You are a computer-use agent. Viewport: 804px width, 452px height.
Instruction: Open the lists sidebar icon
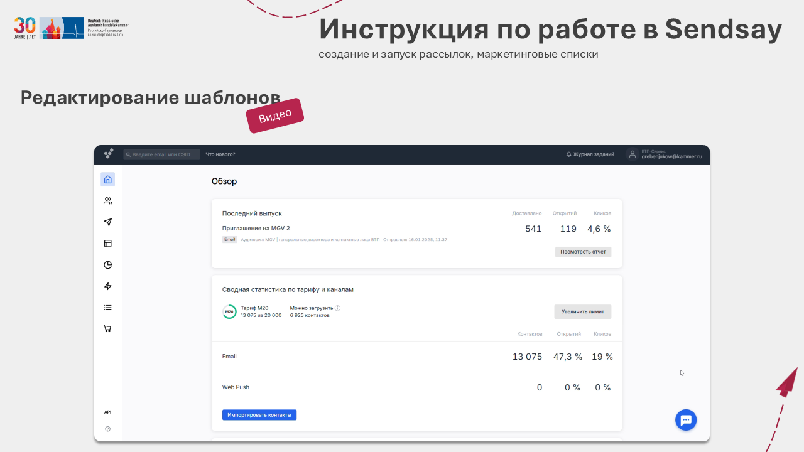coord(107,308)
